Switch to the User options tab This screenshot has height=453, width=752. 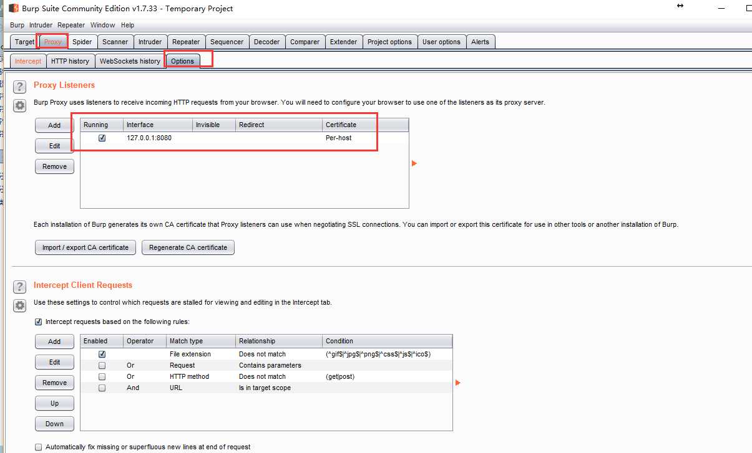(441, 42)
